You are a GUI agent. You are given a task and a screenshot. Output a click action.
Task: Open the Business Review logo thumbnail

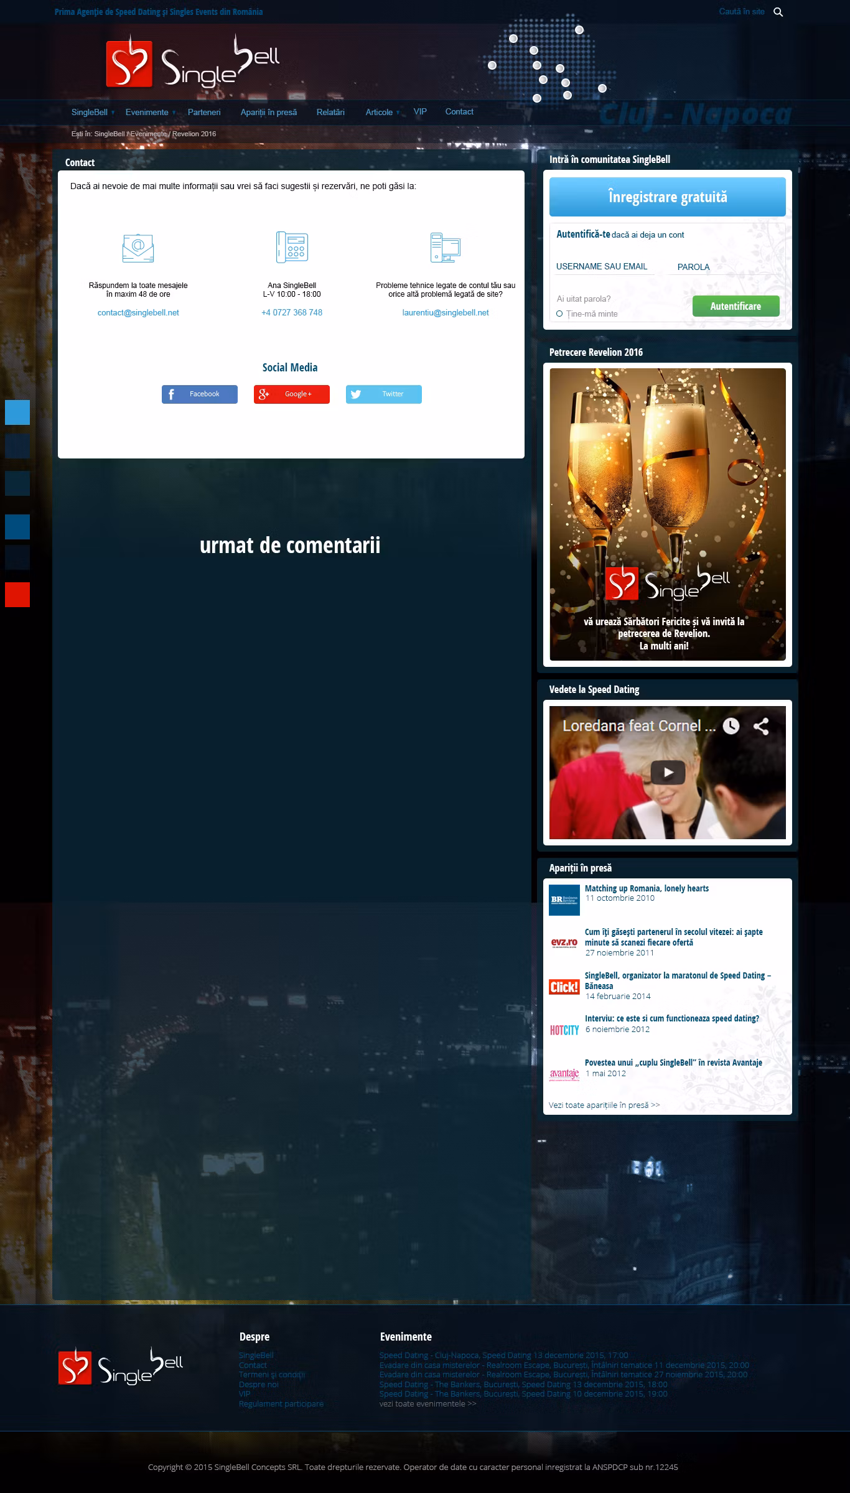pyautogui.click(x=564, y=900)
